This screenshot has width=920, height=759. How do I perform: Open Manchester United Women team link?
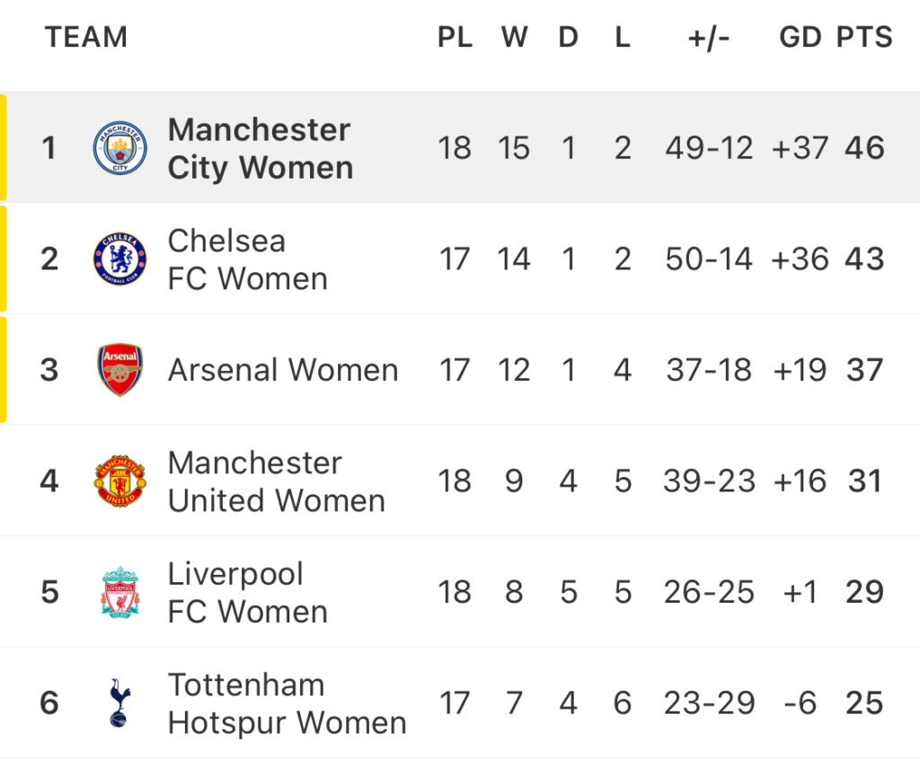277,481
